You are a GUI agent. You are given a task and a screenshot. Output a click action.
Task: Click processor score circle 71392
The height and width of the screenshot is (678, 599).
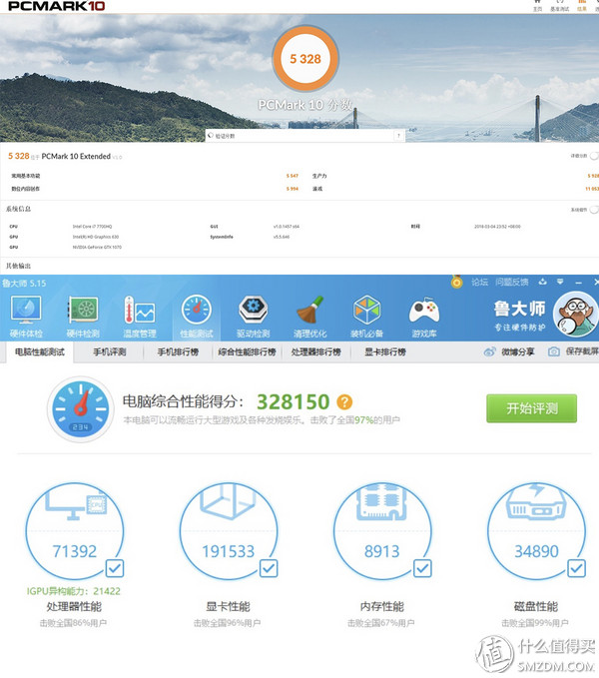pyautogui.click(x=74, y=531)
